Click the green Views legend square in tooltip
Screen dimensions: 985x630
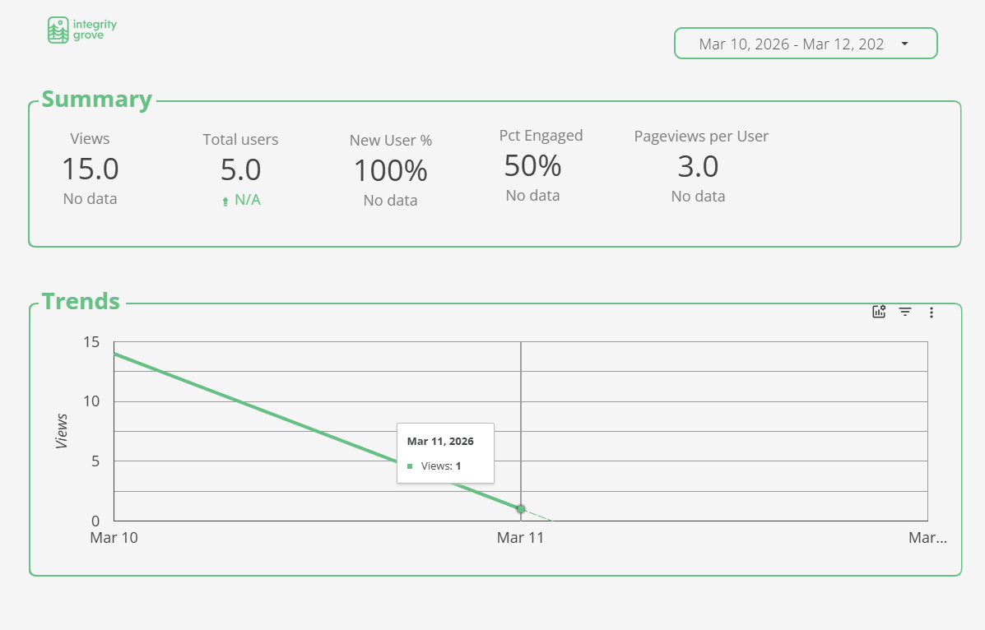click(x=410, y=466)
